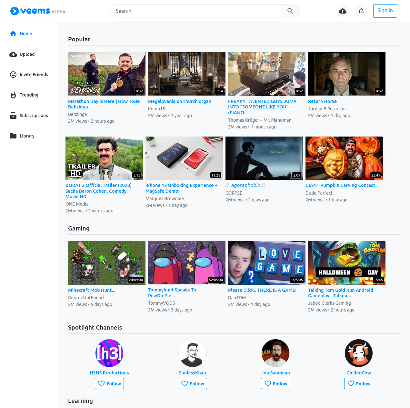Open Trending from sidebar menu
410x408 pixels.
[24, 95]
